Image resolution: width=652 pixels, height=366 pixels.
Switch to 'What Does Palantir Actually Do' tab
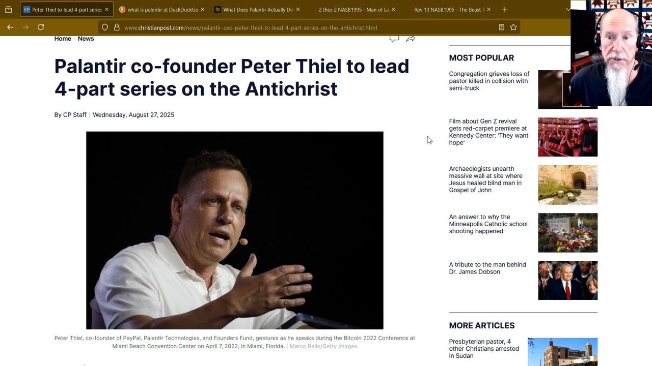257,10
